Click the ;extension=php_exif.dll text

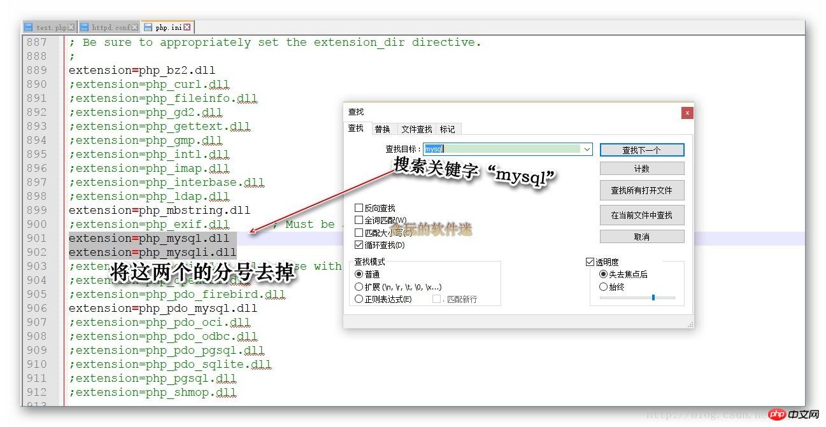pyautogui.click(x=149, y=224)
